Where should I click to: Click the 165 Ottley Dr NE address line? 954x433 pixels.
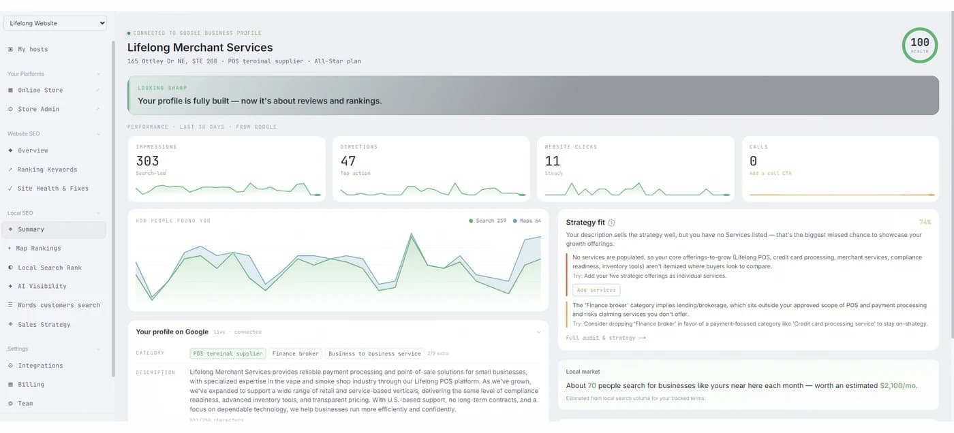click(x=244, y=61)
